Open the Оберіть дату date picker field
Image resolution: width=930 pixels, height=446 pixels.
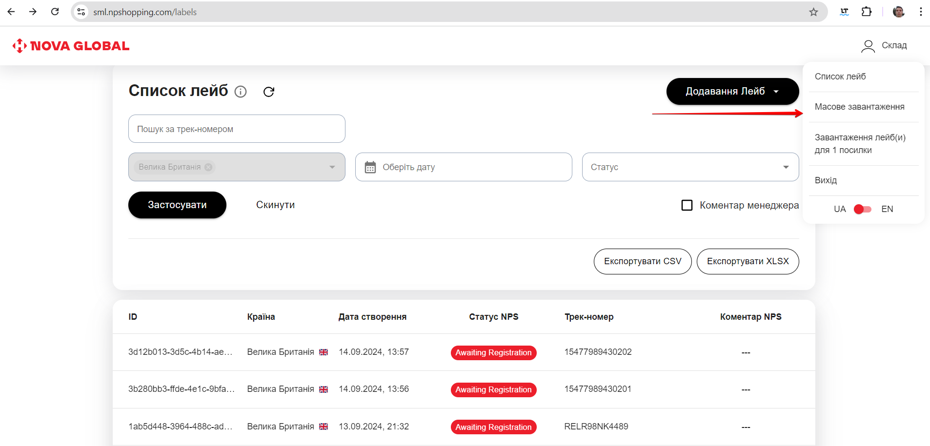[464, 167]
